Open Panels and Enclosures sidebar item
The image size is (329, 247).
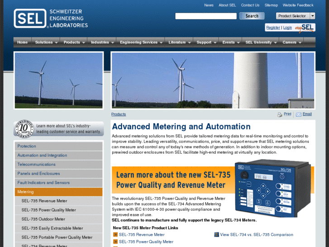58,174
